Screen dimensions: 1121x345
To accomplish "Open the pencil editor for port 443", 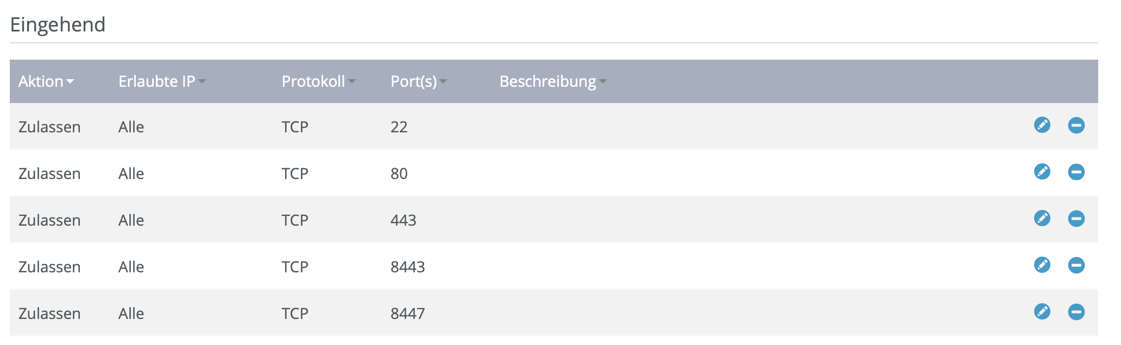I will tap(1042, 219).
